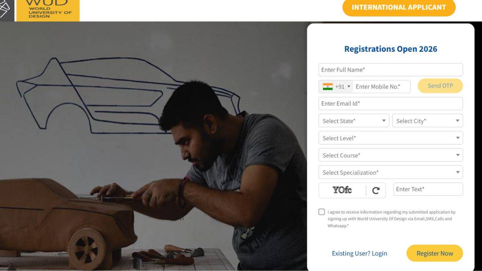The width and height of the screenshot is (482, 271).
Task: Refresh the captcha image
Action: tap(376, 191)
